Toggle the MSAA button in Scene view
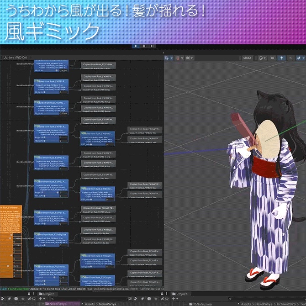Screen dimensions: 306x306 (248, 58)
